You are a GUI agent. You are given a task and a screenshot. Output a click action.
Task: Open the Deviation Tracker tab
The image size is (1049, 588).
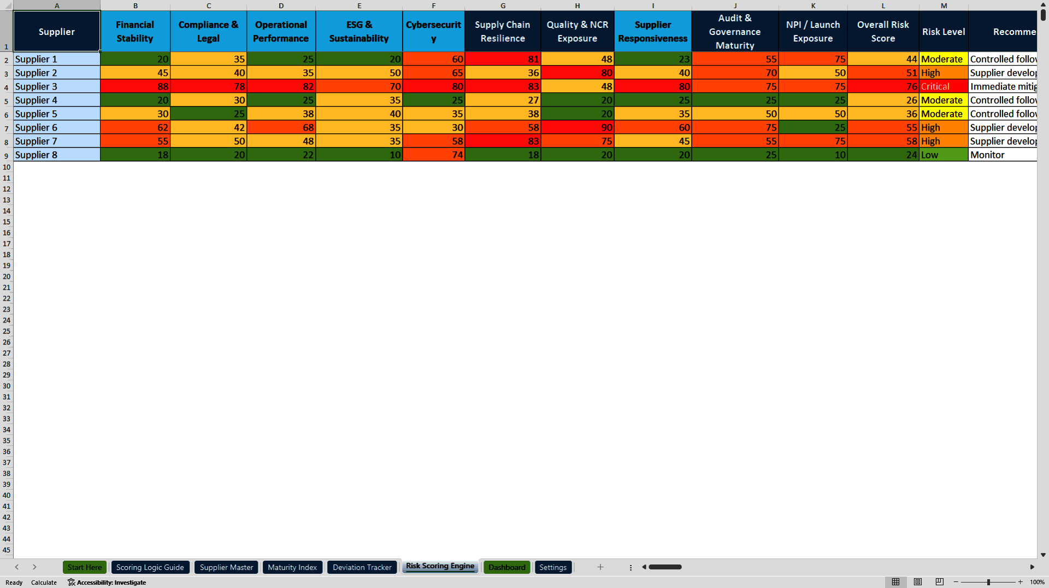362,567
